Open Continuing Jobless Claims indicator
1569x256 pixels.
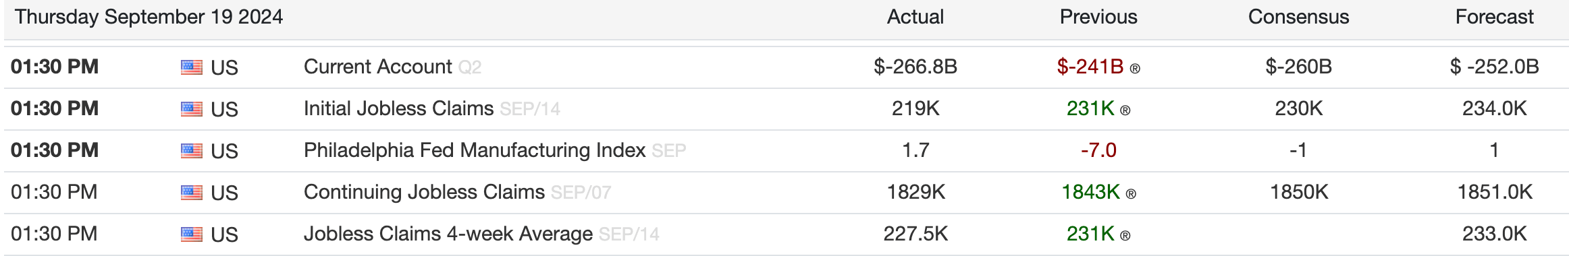click(424, 192)
